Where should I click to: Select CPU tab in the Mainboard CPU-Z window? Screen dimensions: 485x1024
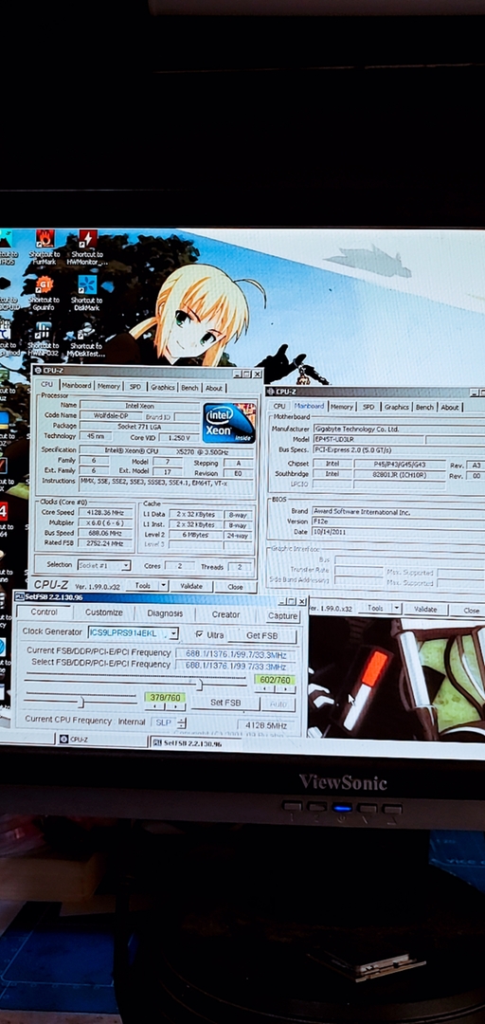click(x=278, y=406)
